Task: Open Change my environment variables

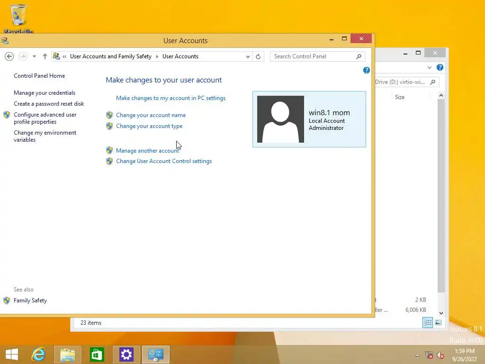Action: tap(45, 136)
